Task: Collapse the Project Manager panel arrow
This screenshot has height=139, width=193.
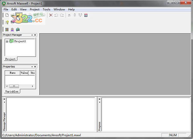Action: 32,35
